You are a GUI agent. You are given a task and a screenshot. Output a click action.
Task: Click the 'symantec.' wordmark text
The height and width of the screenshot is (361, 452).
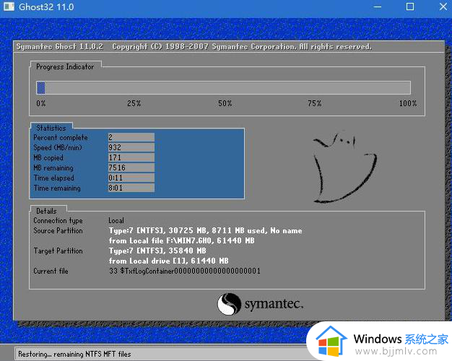pos(274,304)
